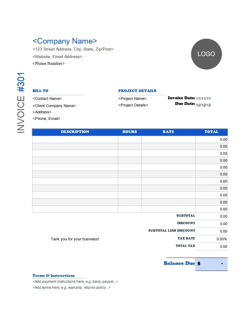Click the <Phone, Email> placeholder text
244x316 pixels.
(46, 118)
